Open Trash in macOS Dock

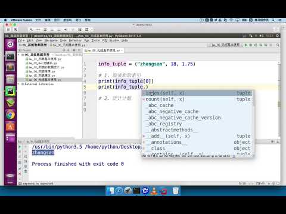pos(176,191)
